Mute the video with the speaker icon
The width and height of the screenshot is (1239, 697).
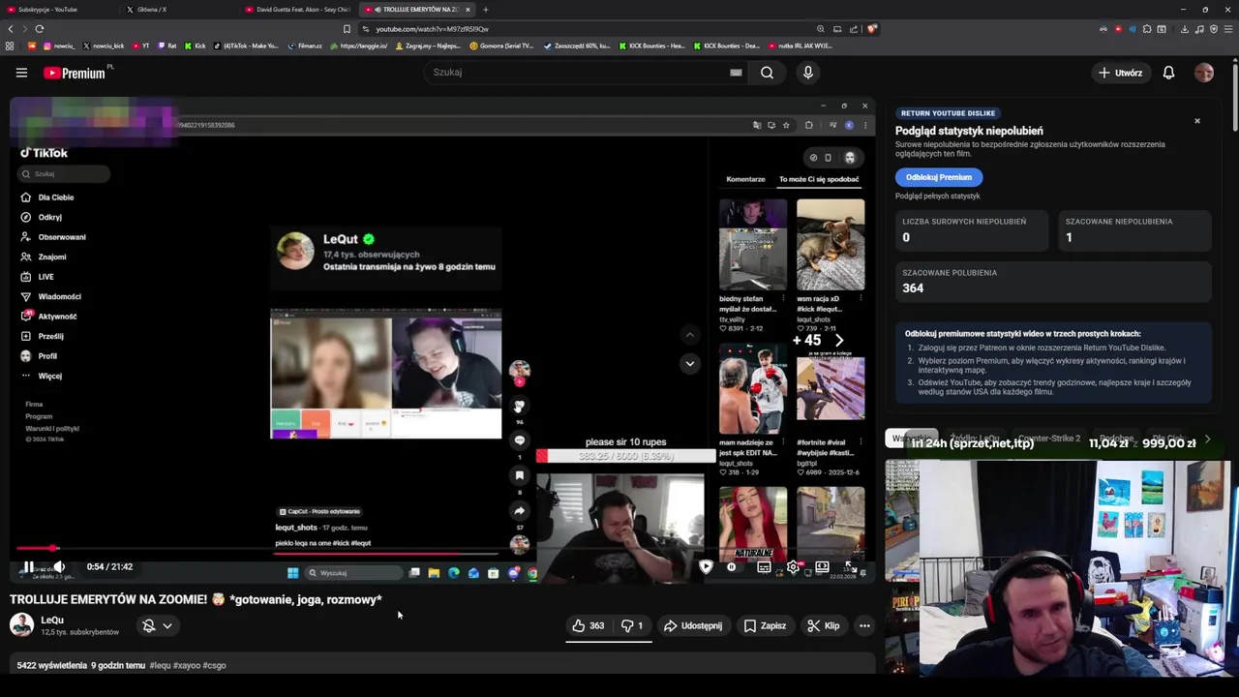[x=59, y=567]
